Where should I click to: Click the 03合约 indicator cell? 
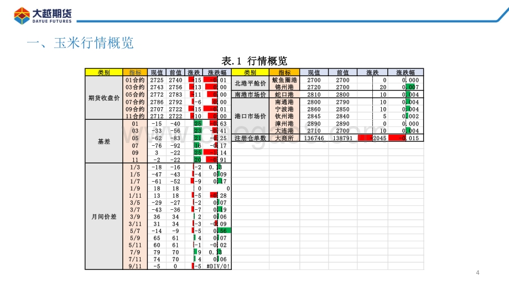pyautogui.click(x=135, y=87)
